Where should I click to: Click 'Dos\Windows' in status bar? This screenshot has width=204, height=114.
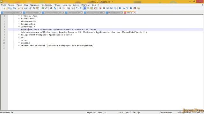tap(166, 112)
